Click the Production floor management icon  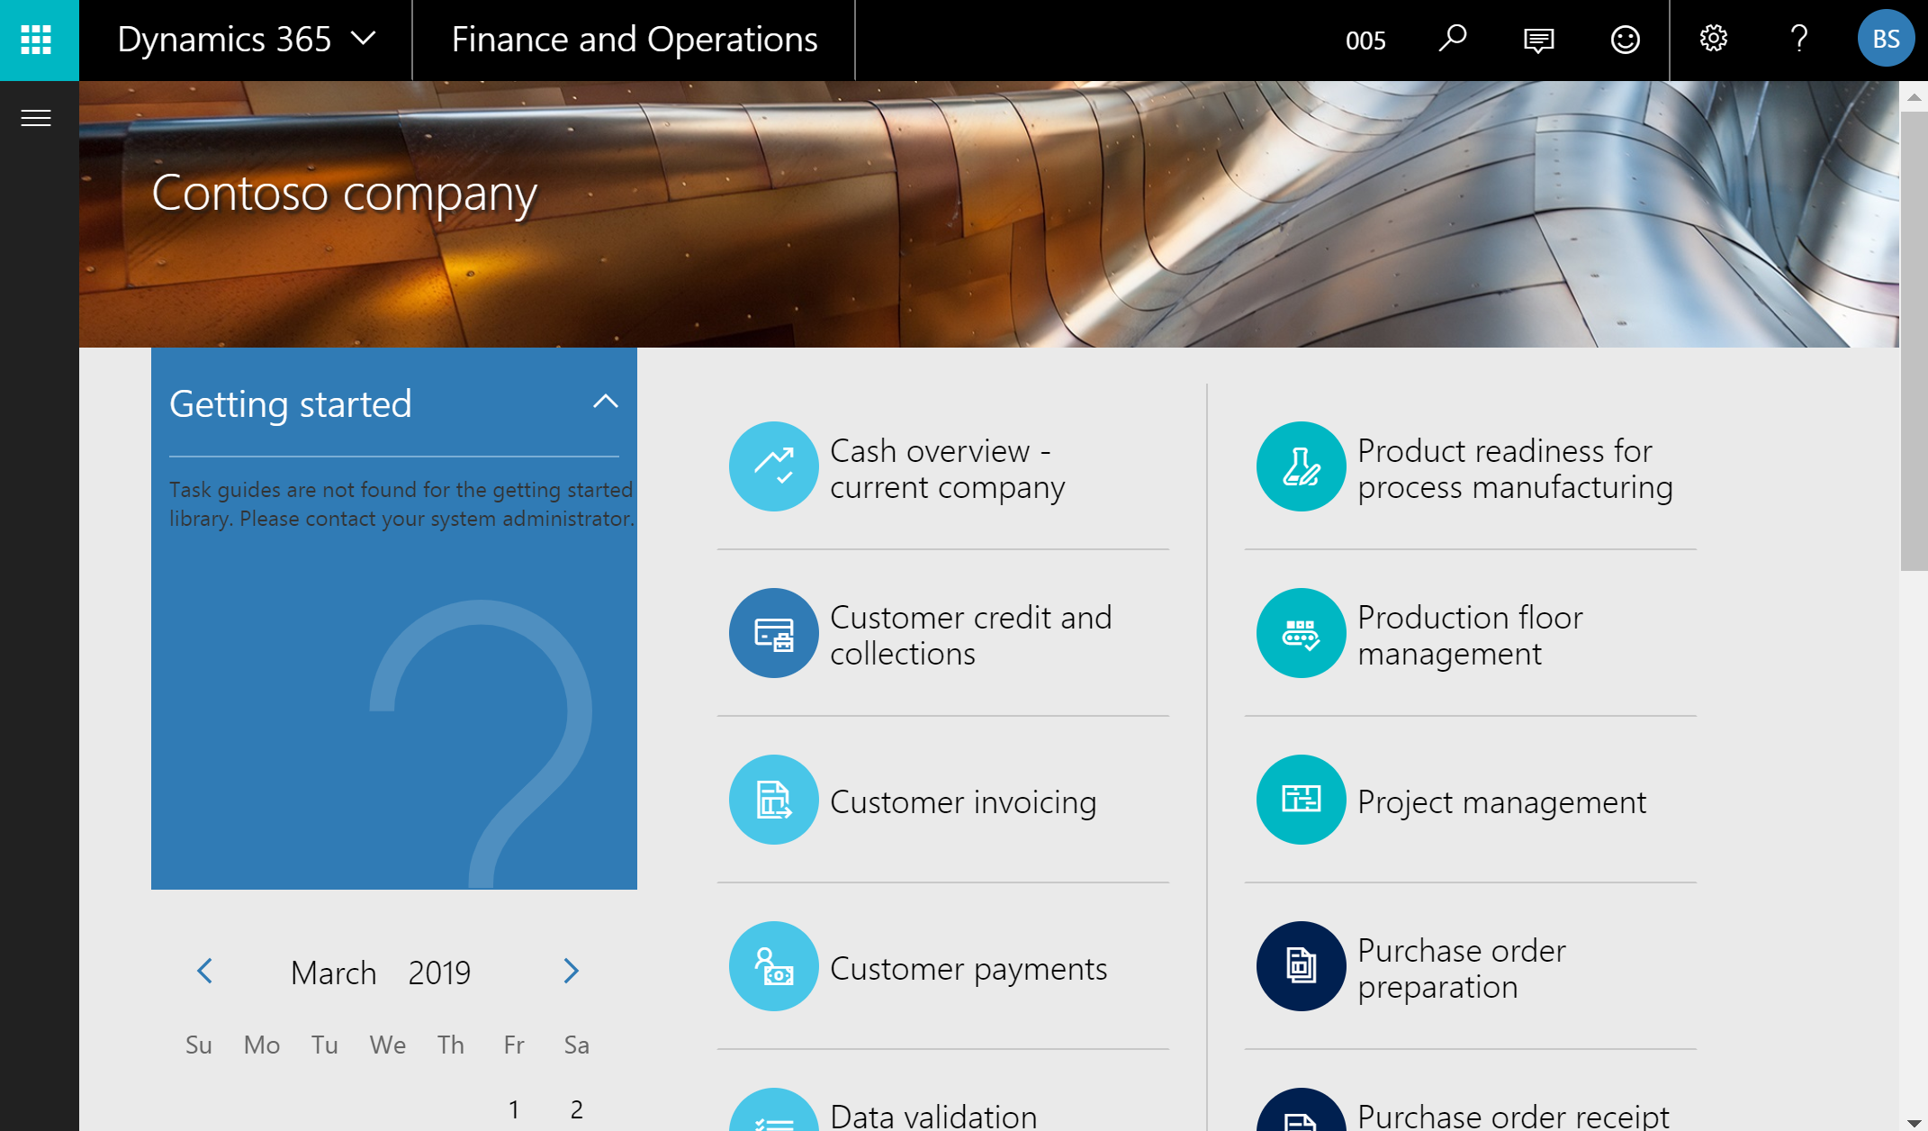1301,633
